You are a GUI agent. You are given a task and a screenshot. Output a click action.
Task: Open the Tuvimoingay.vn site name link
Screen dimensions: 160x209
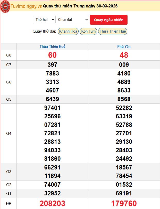[26, 6]
